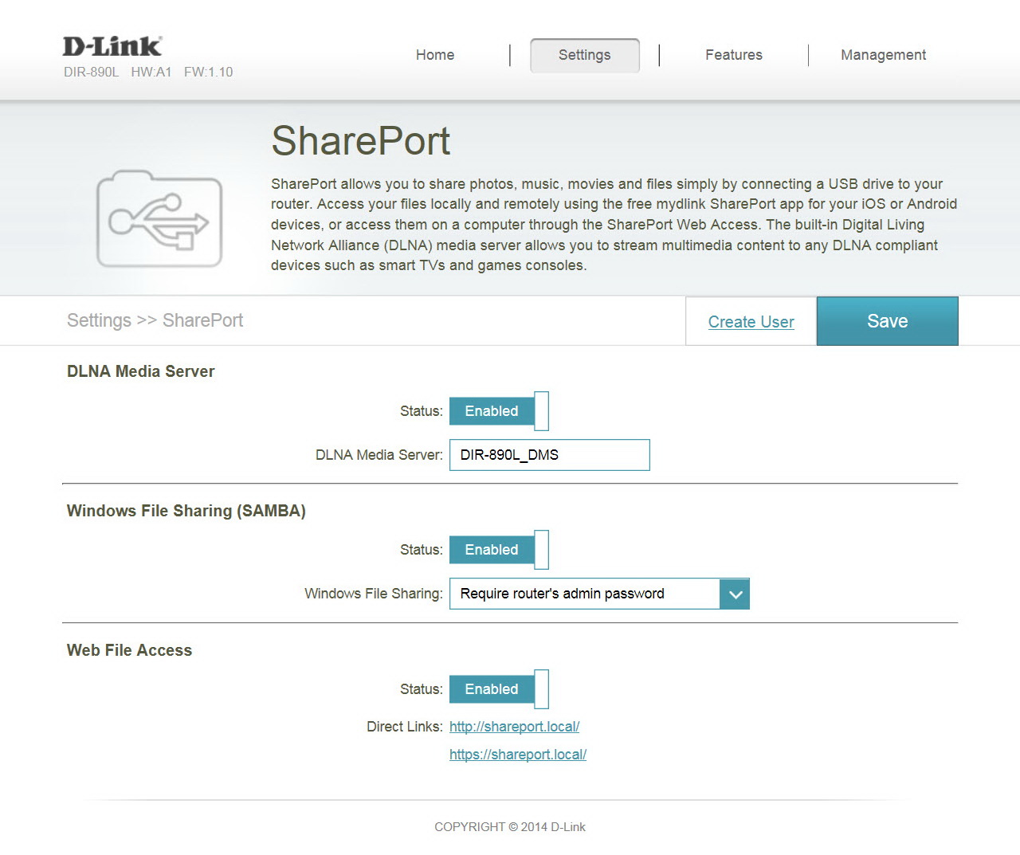Click the SharePort USB drive icon
The height and width of the screenshot is (855, 1020).
pyautogui.click(x=159, y=218)
